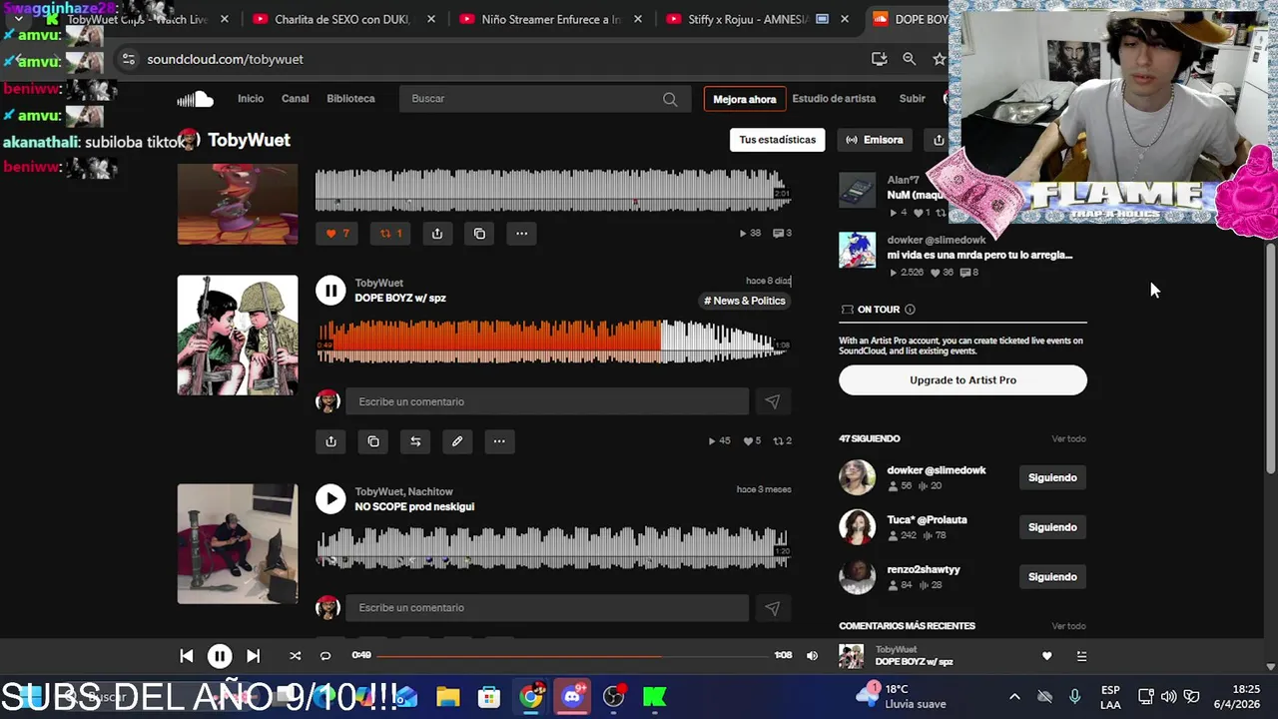
Task: Repost the DOPE BOYZ track
Action: point(415,441)
